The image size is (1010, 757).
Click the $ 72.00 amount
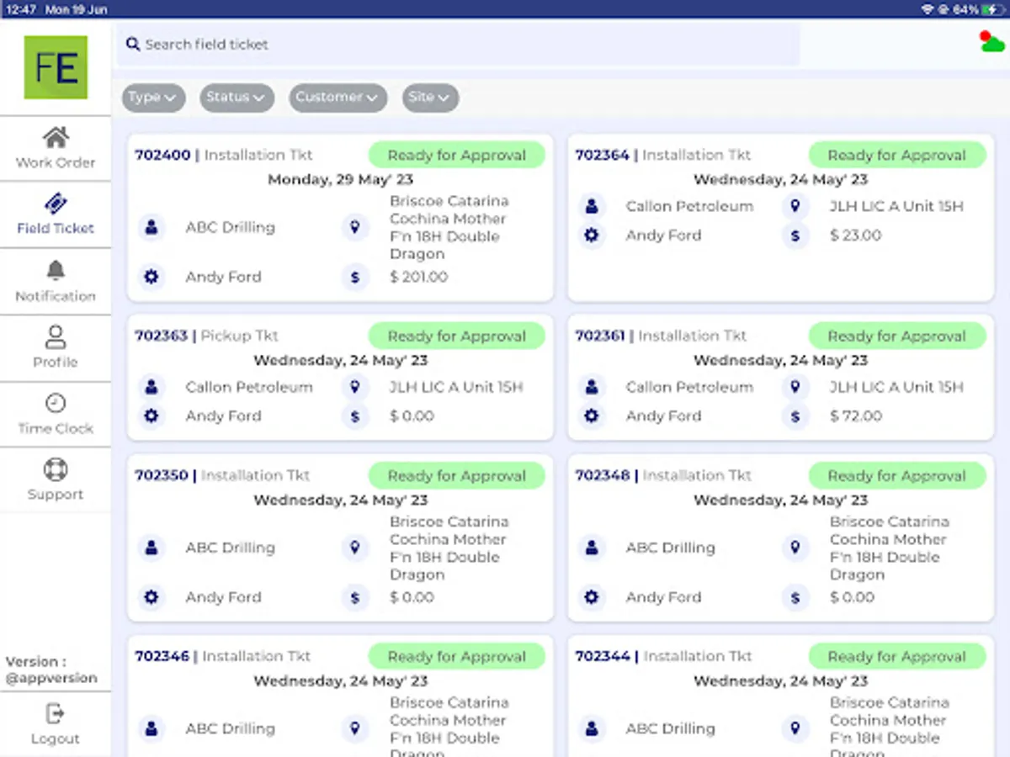[856, 416]
